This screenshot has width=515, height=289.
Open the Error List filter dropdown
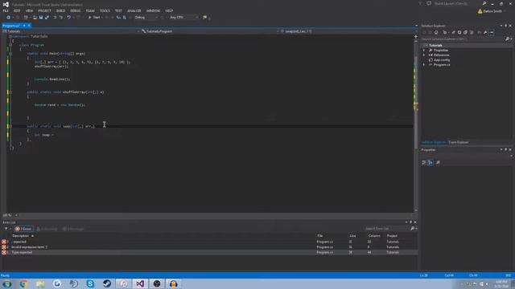pos(7,229)
